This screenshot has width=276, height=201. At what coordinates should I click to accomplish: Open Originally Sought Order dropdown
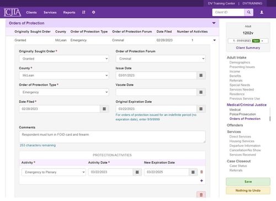tap(64, 59)
